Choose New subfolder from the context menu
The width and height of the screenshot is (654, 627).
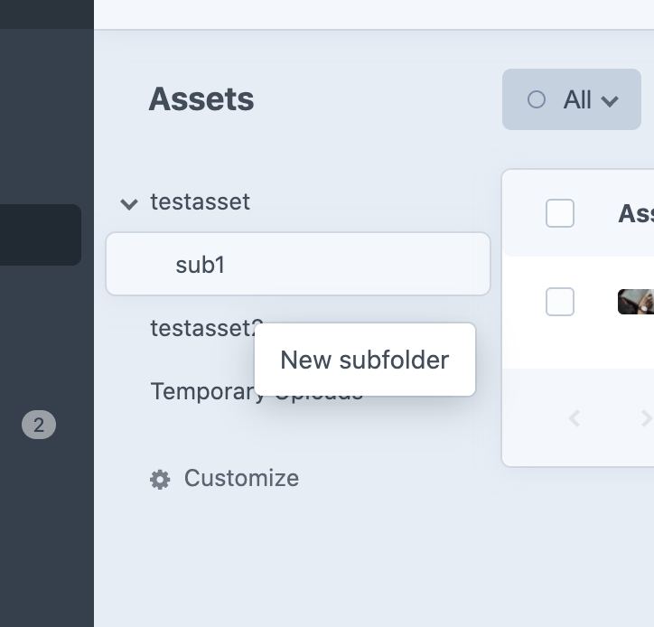tap(365, 360)
